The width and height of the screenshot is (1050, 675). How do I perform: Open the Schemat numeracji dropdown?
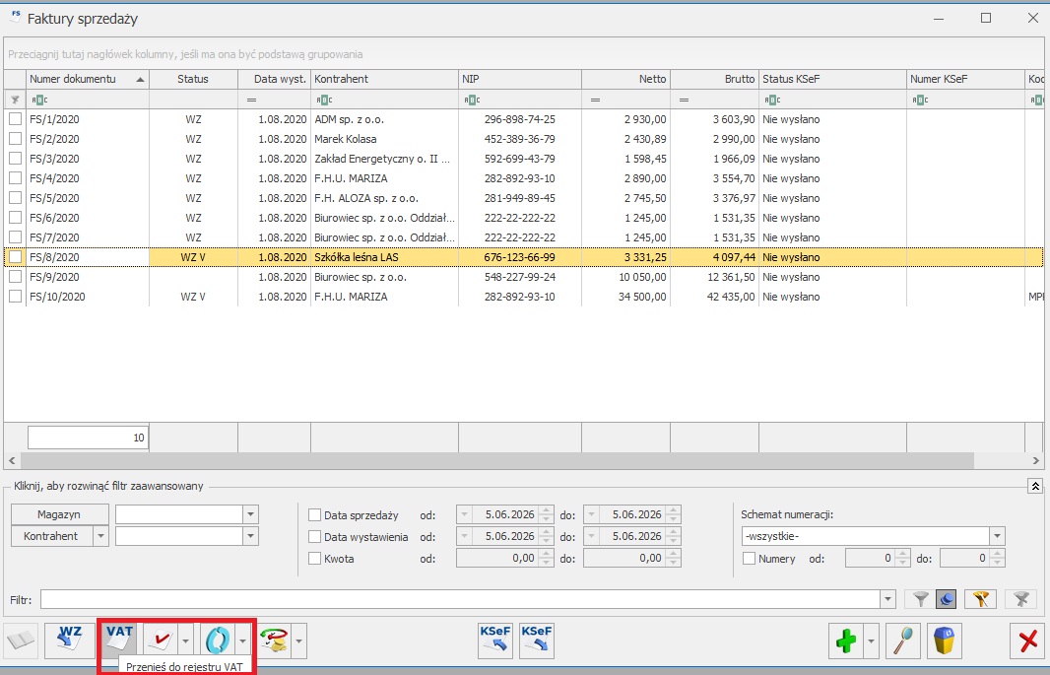997,536
